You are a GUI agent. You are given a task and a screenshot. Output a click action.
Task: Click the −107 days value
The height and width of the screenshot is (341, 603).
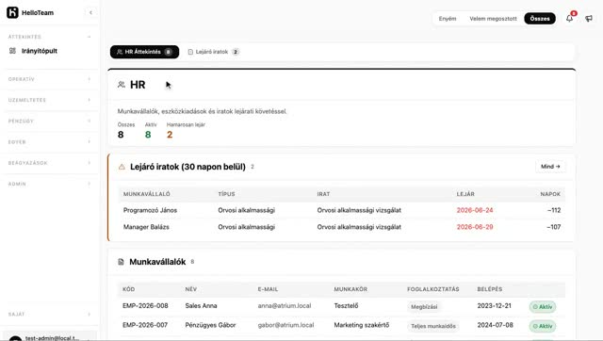(x=553, y=227)
